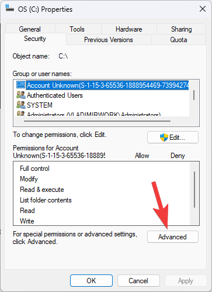Switch to the General tab

coord(30,29)
